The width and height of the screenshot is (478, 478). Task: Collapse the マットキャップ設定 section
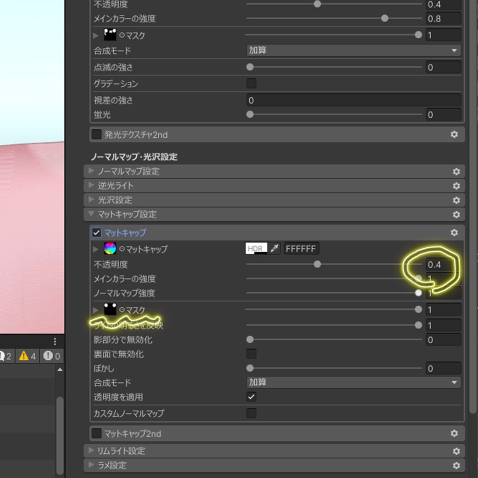[x=90, y=214]
